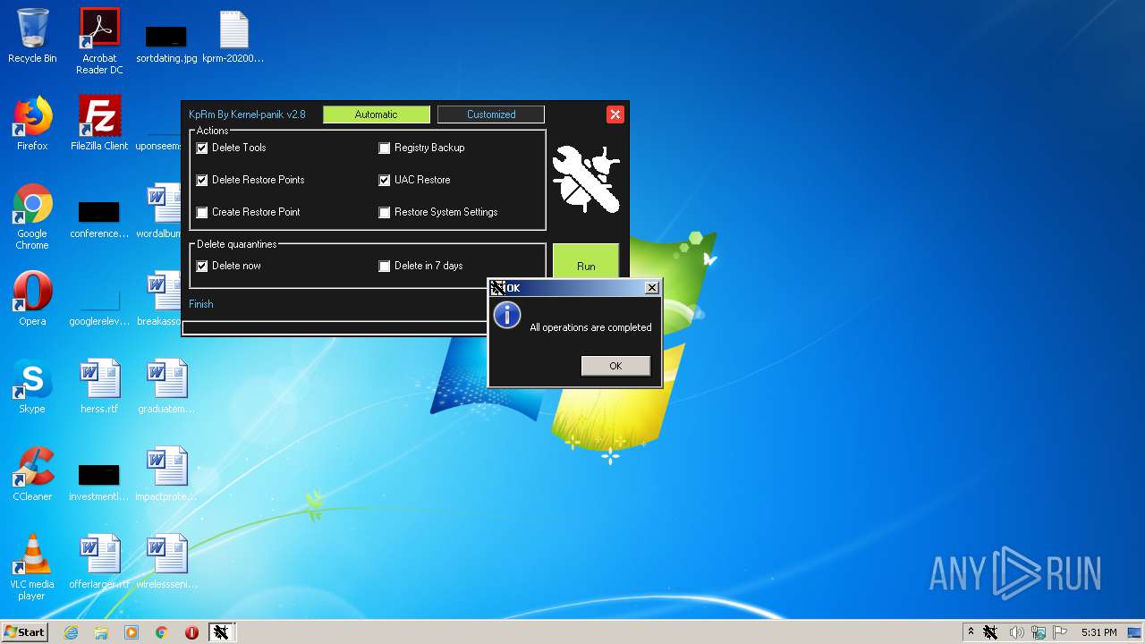The height and width of the screenshot is (644, 1145).
Task: Open Google Chrome desktop shortcut
Action: [32, 216]
